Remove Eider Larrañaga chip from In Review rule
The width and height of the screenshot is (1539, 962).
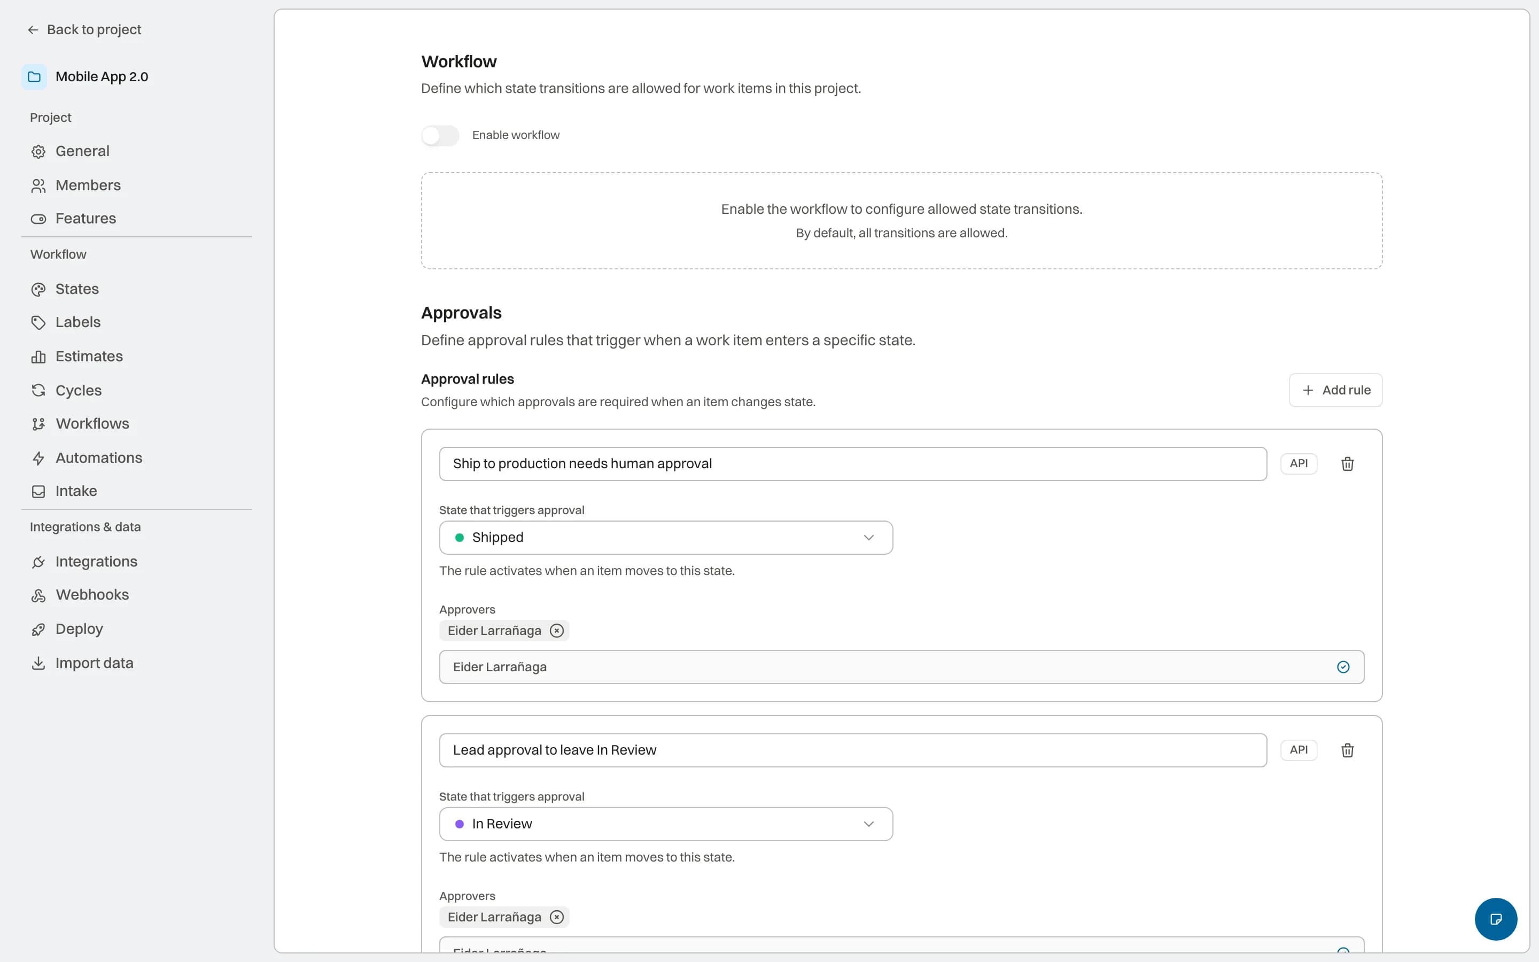556,917
